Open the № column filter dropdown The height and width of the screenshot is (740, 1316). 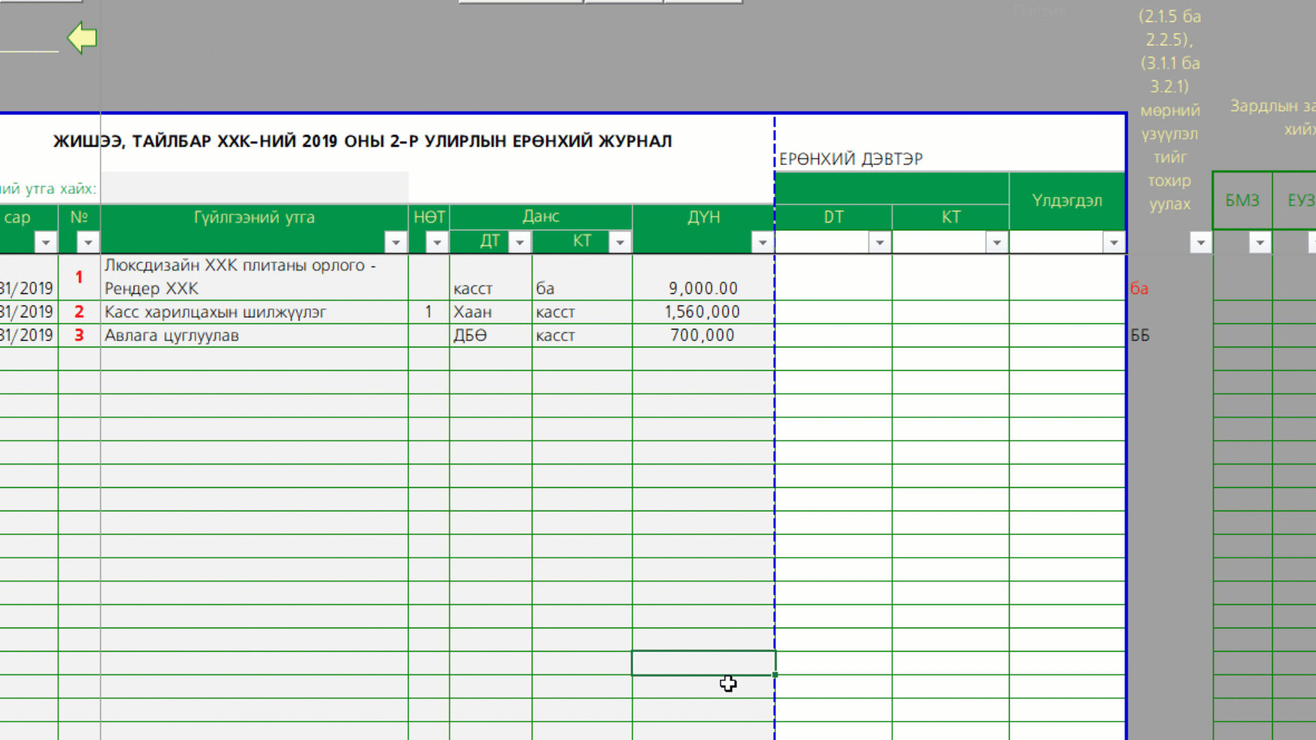[88, 243]
